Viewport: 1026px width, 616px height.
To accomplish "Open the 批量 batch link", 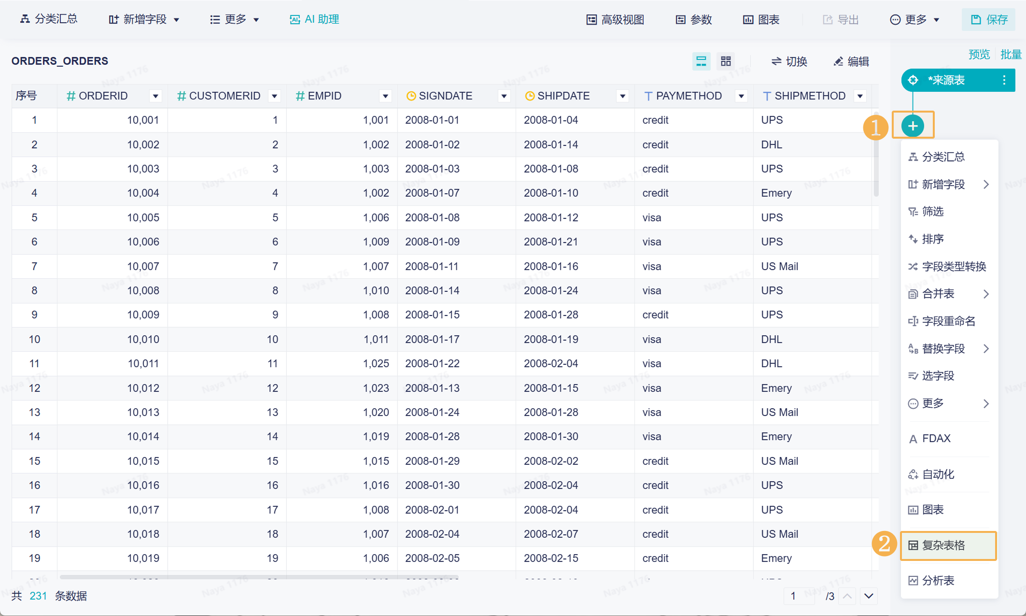I will click(x=1011, y=54).
